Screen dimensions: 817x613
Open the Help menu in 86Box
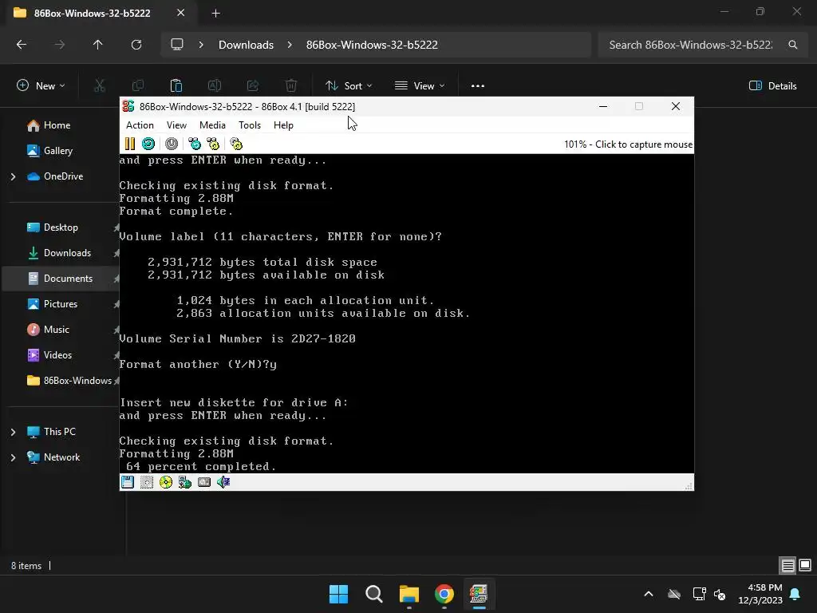(x=283, y=125)
